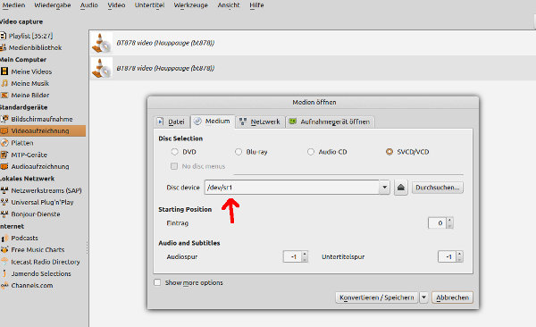Viewport: 536px width, 327px height.
Task: Select second BT878 video playlist item
Action: click(x=313, y=68)
